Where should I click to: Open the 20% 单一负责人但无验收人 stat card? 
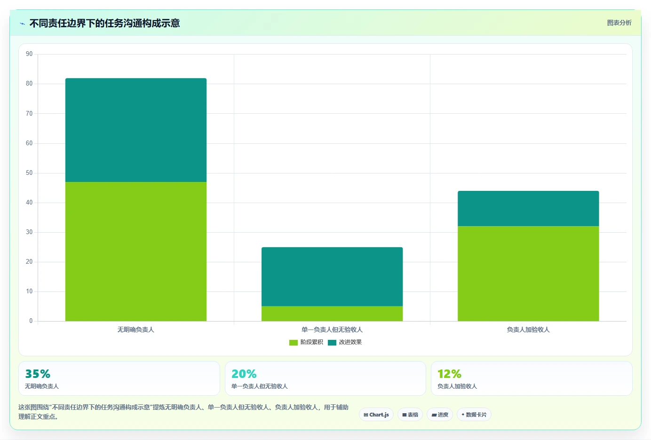tap(325, 378)
